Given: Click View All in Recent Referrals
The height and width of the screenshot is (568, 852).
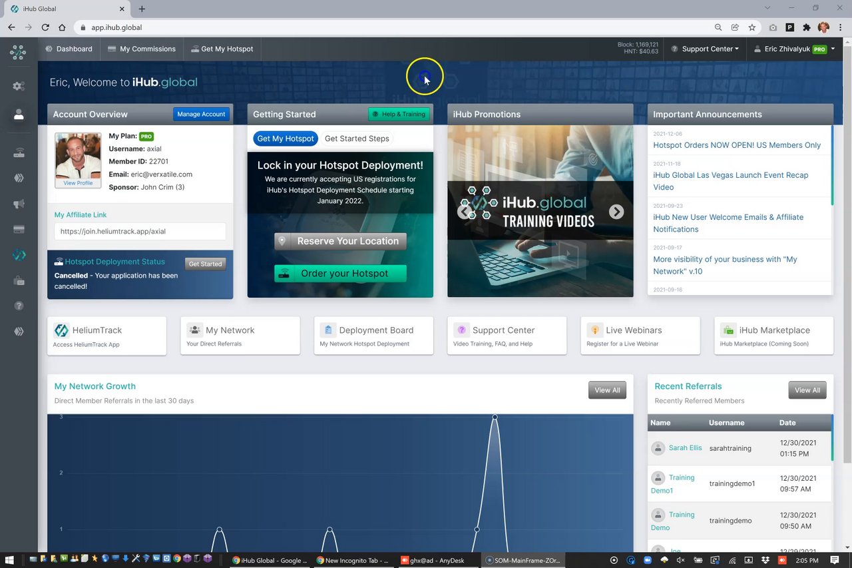Looking at the screenshot, I should pos(807,390).
